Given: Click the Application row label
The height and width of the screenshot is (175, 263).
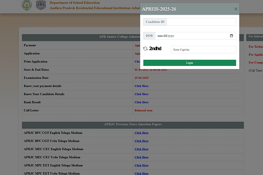Looking at the screenshot, I should pyautogui.click(x=32, y=54).
